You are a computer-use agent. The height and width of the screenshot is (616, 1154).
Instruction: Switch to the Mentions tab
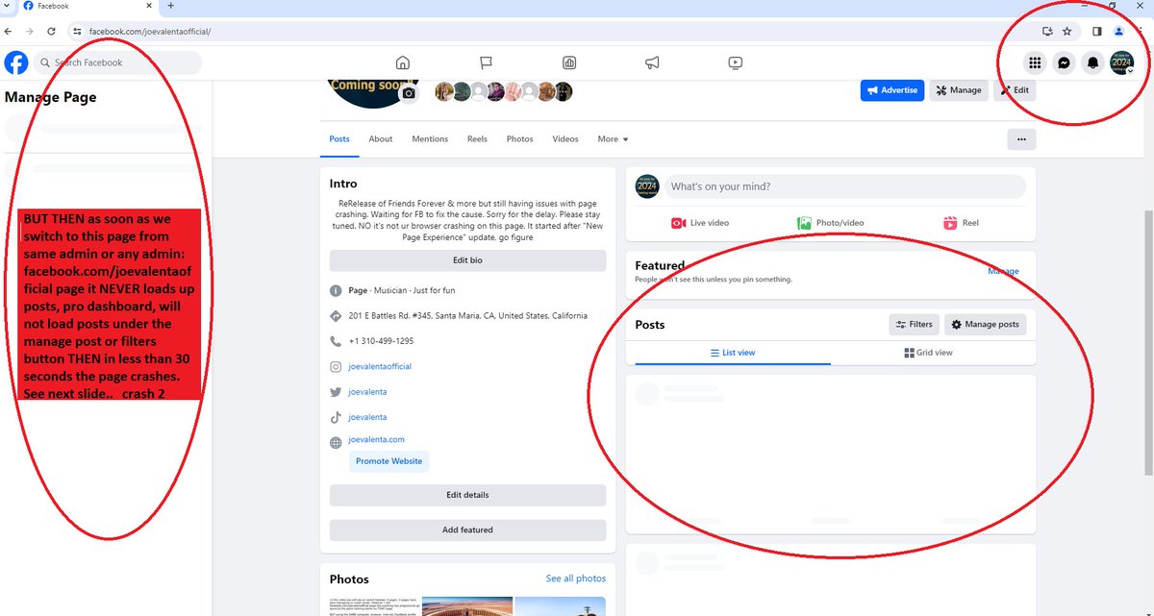point(430,139)
